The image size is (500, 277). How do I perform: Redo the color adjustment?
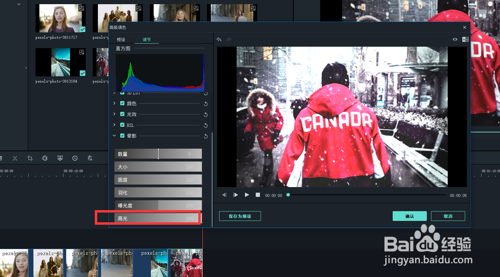coord(229,39)
